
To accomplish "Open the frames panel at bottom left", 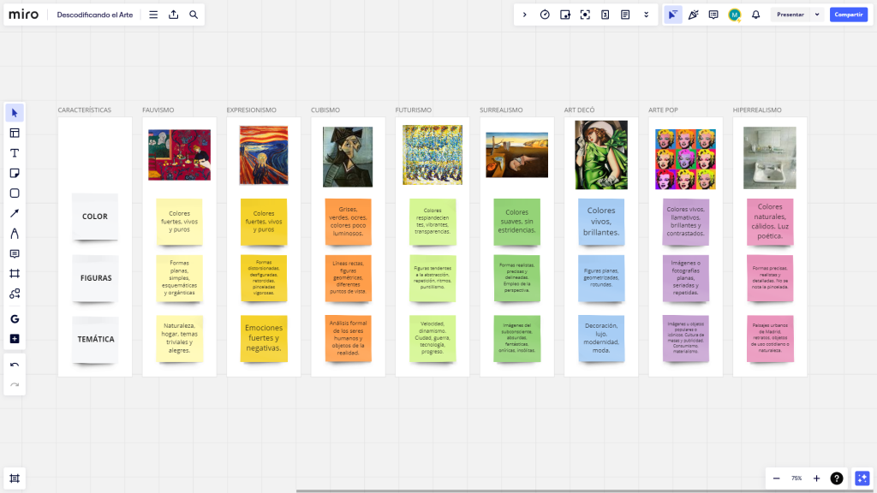I will point(15,478).
